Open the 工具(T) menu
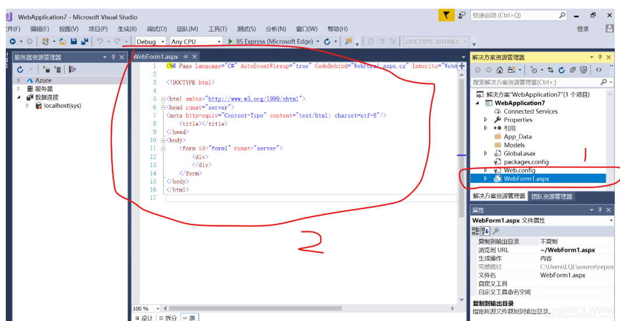The height and width of the screenshot is (321, 620). click(218, 29)
